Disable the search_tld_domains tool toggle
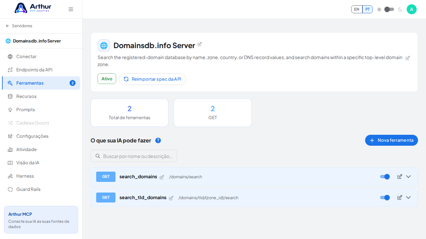 (385, 198)
